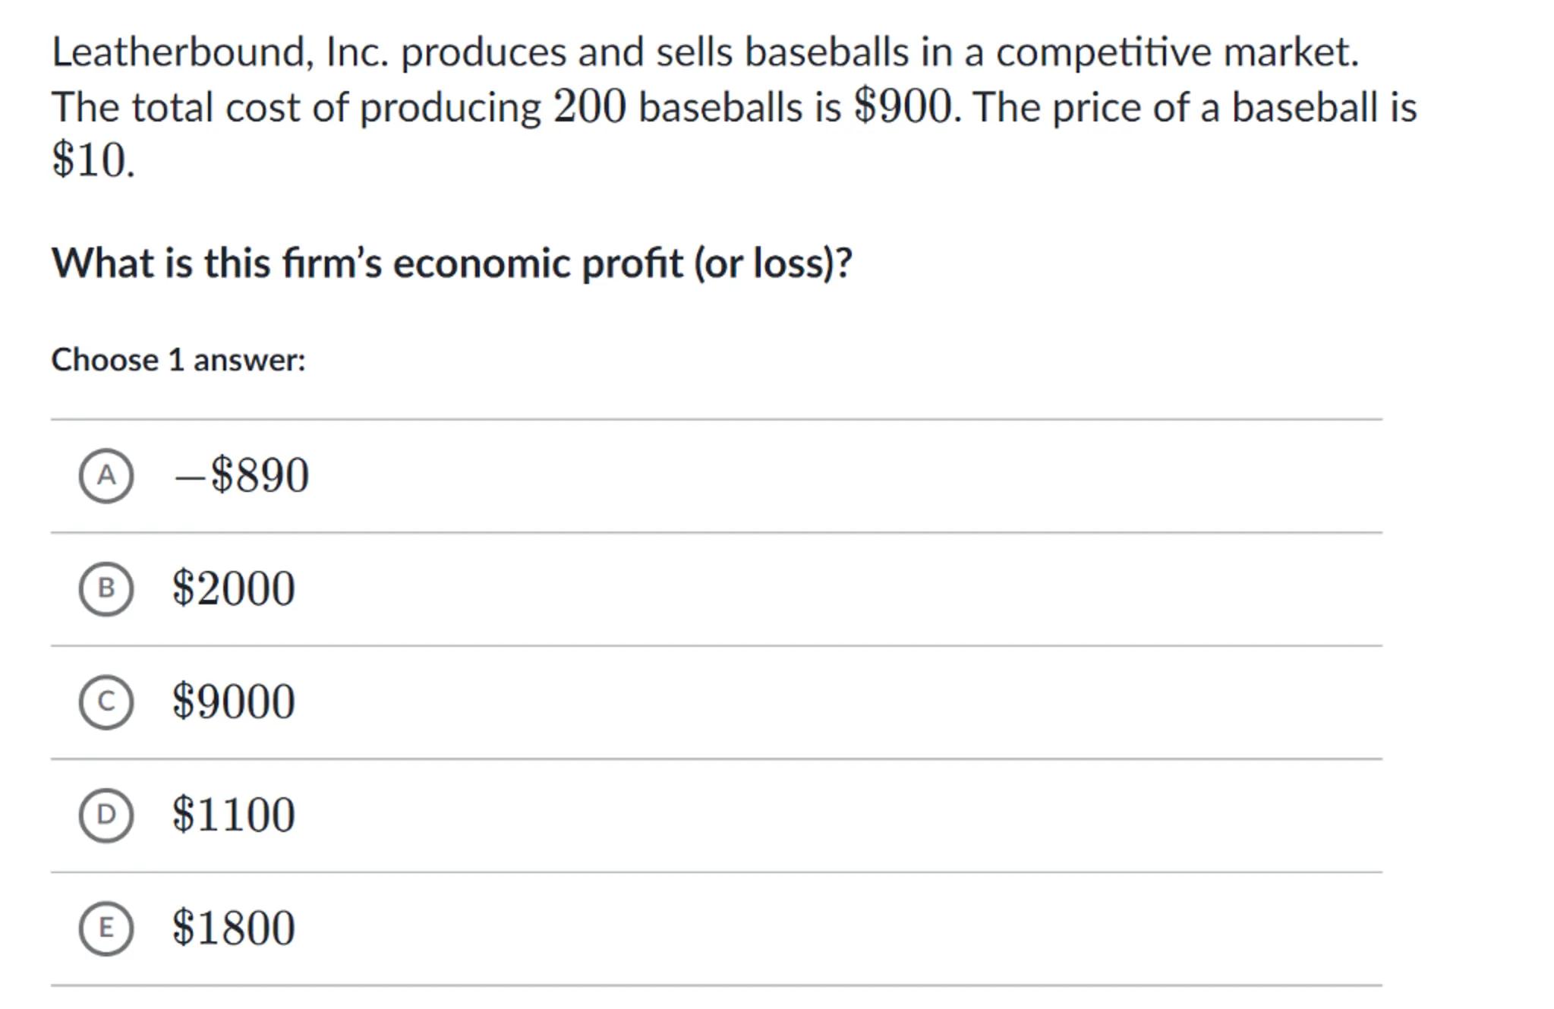Mark the option D radio circle

pos(106,815)
